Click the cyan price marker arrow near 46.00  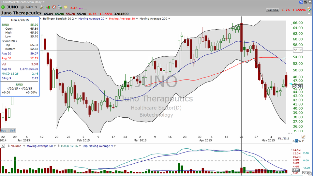pyautogui.click(x=291, y=84)
